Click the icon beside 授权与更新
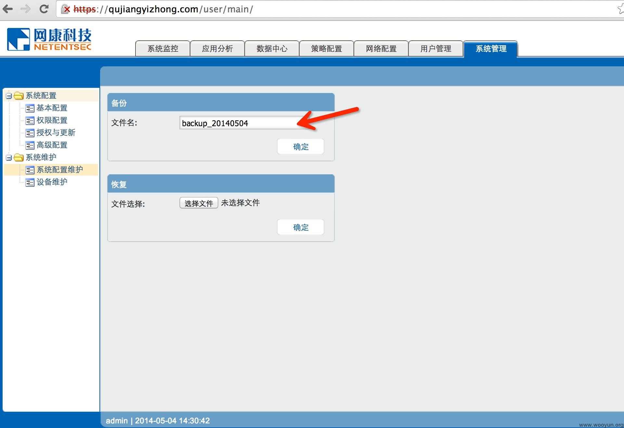This screenshot has width=624, height=428. coord(30,133)
